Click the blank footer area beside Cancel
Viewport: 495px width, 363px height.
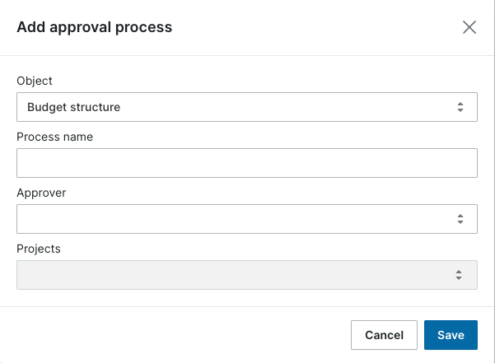tap(175, 335)
